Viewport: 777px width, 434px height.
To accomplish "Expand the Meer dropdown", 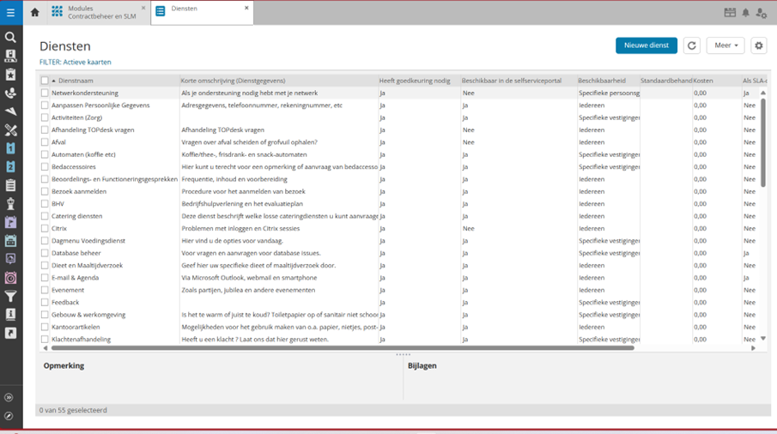I will pyautogui.click(x=725, y=45).
